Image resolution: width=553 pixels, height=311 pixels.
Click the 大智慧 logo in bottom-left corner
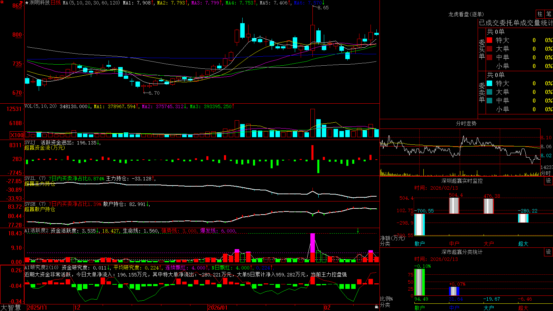[x=11, y=308]
